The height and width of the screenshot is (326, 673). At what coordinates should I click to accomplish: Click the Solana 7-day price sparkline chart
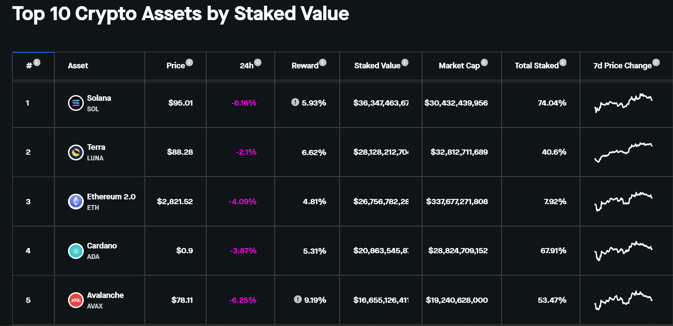point(623,103)
